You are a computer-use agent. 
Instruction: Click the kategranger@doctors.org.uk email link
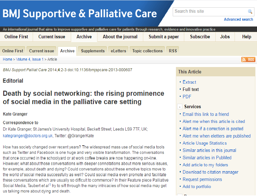(28, 136)
